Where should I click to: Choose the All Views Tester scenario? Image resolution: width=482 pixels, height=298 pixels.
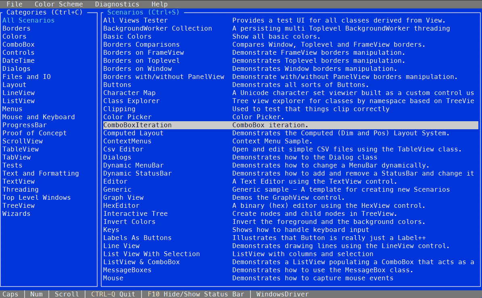135,20
